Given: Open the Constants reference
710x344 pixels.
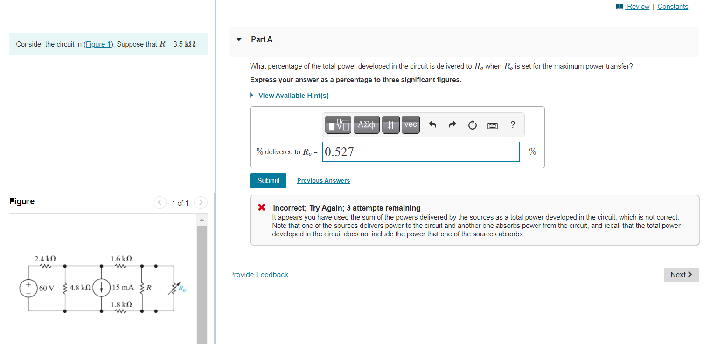Looking at the screenshot, I should tap(673, 6).
